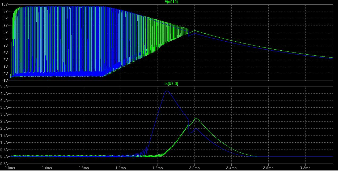The height and width of the screenshot is (171, 339).
Task: Click the 2.0ms time axis label
Action: point(194,168)
